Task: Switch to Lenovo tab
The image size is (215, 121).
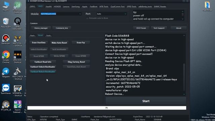Action: (x=66, y=7)
